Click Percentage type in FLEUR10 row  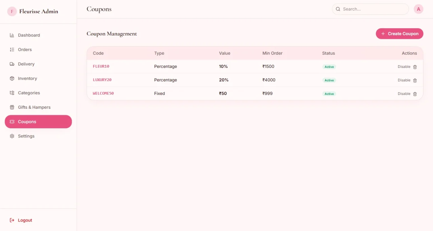(165, 67)
